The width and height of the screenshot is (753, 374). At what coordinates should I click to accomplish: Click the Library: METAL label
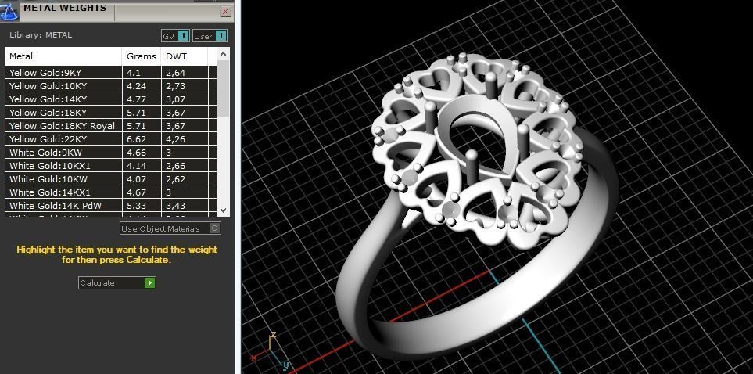click(41, 34)
